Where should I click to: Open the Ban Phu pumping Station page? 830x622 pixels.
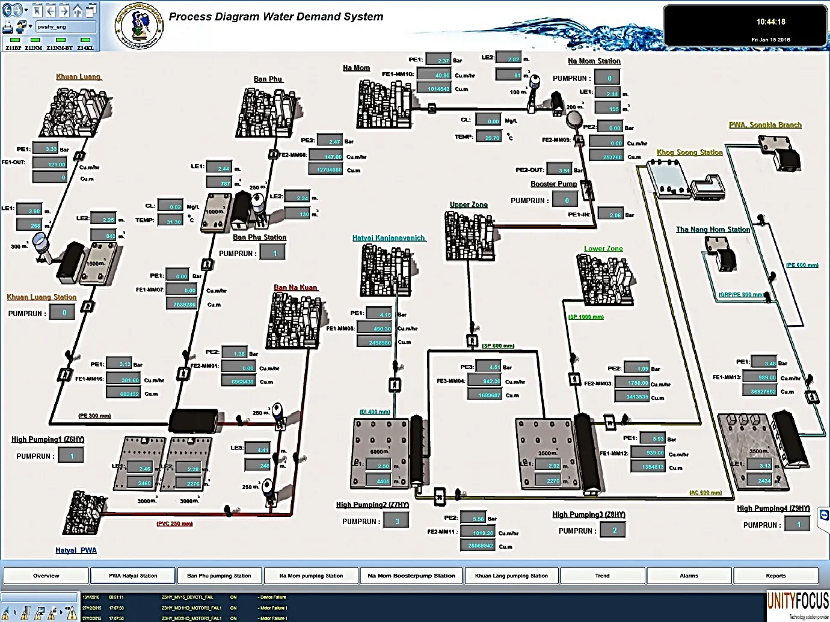click(219, 576)
